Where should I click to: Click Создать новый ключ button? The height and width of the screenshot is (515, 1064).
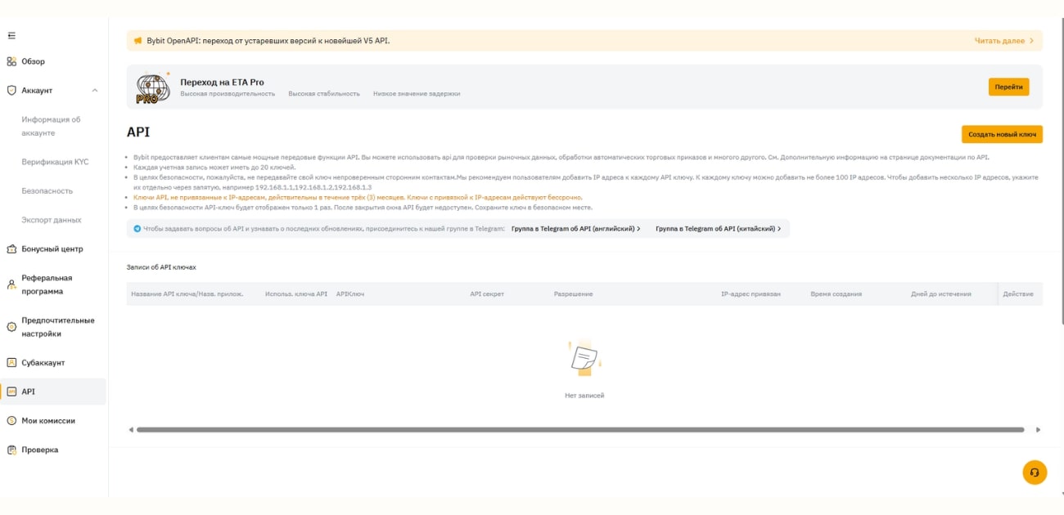click(x=1002, y=134)
